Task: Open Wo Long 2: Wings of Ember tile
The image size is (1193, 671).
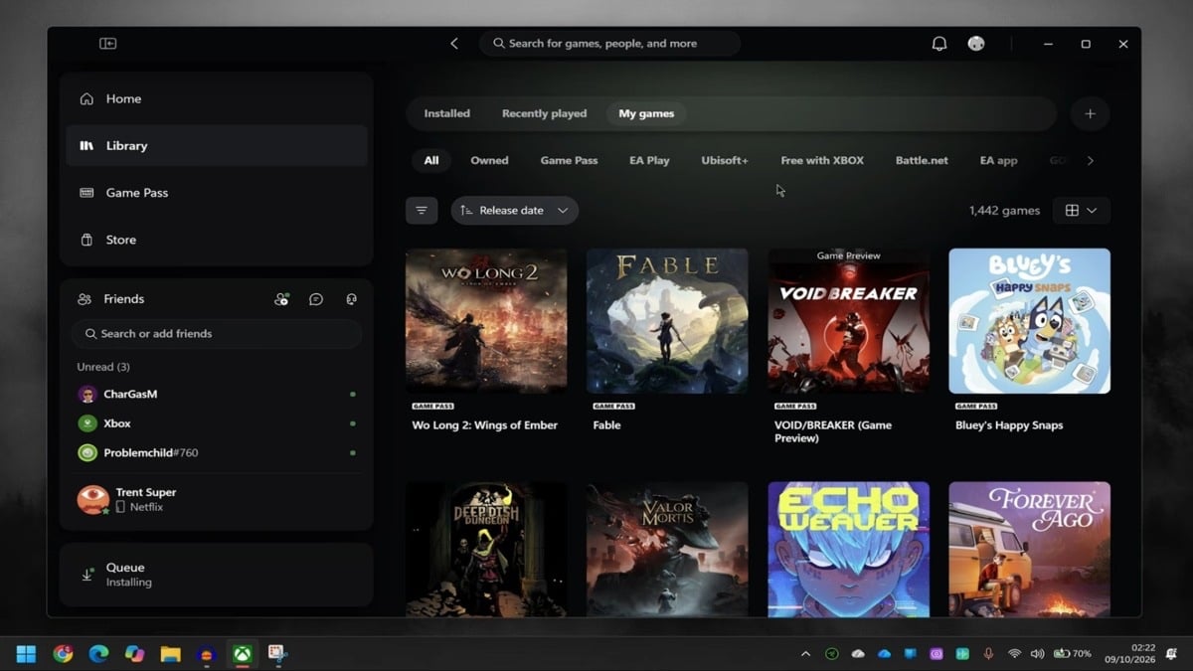Action: pos(486,321)
